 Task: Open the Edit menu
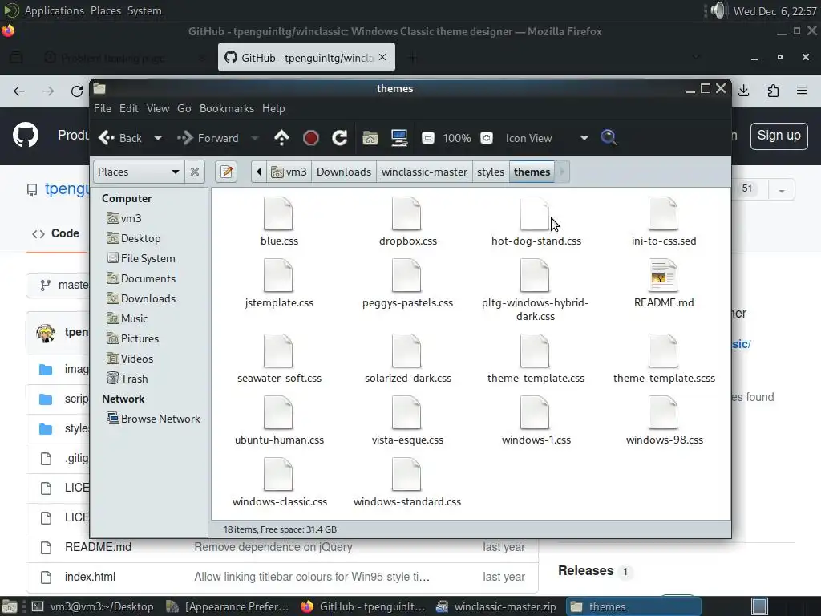[129, 108]
